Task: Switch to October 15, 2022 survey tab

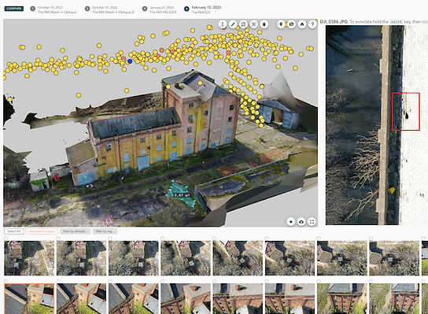Action: click(x=53, y=9)
